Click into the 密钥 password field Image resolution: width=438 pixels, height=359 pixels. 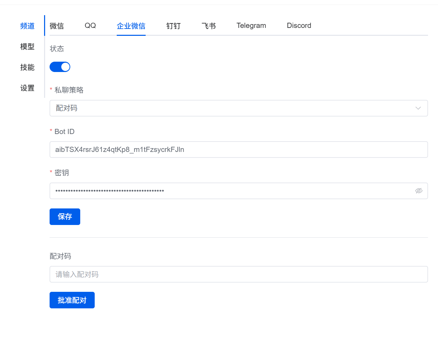pyautogui.click(x=231, y=191)
